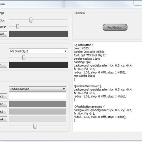Image resolution: width=142 pixels, height=142 pixels.
Task: Click the border radius slider handle
Action: pos(31,20)
